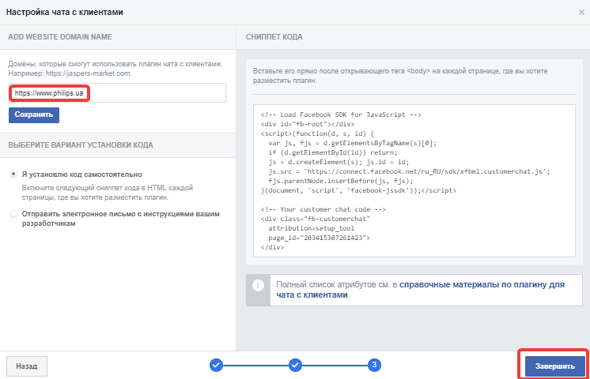Image resolution: width=590 pixels, height=379 pixels.
Task: Click the second completed step checkmark
Action: click(295, 365)
